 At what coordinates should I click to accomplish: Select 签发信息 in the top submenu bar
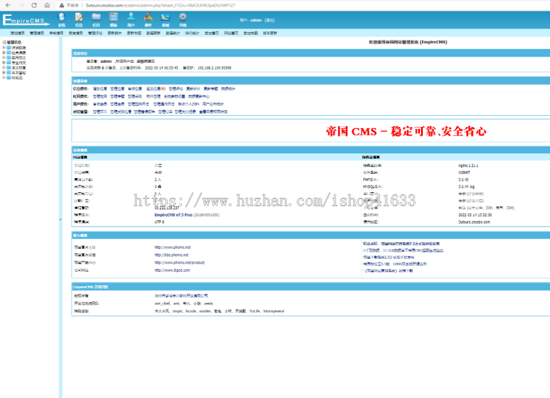(76, 33)
